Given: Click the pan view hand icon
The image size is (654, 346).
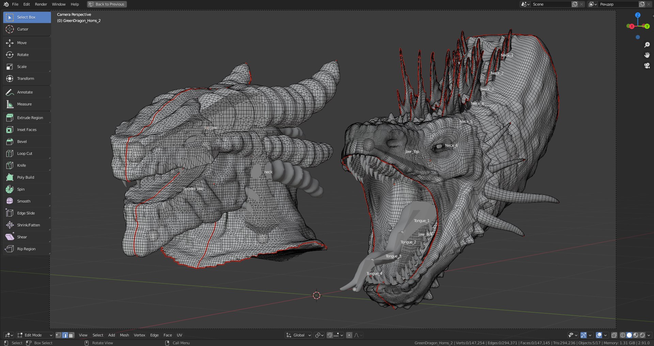Looking at the screenshot, I should coord(647,55).
